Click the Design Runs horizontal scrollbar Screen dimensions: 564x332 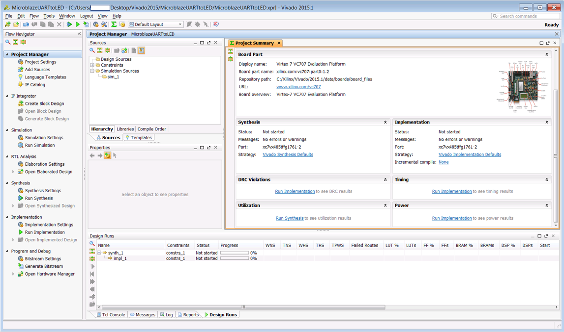click(243, 307)
